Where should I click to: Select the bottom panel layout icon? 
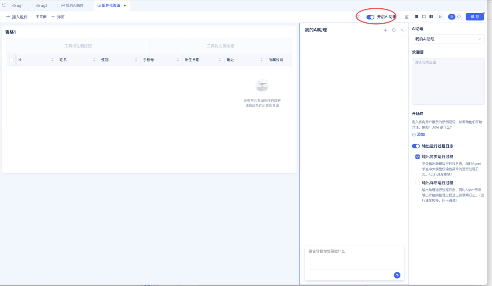click(x=424, y=16)
